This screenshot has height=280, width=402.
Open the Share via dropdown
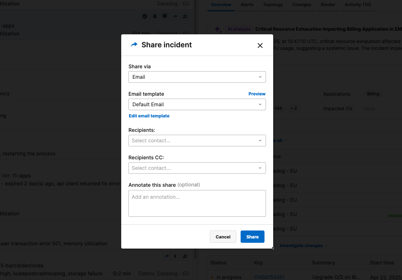197,77
